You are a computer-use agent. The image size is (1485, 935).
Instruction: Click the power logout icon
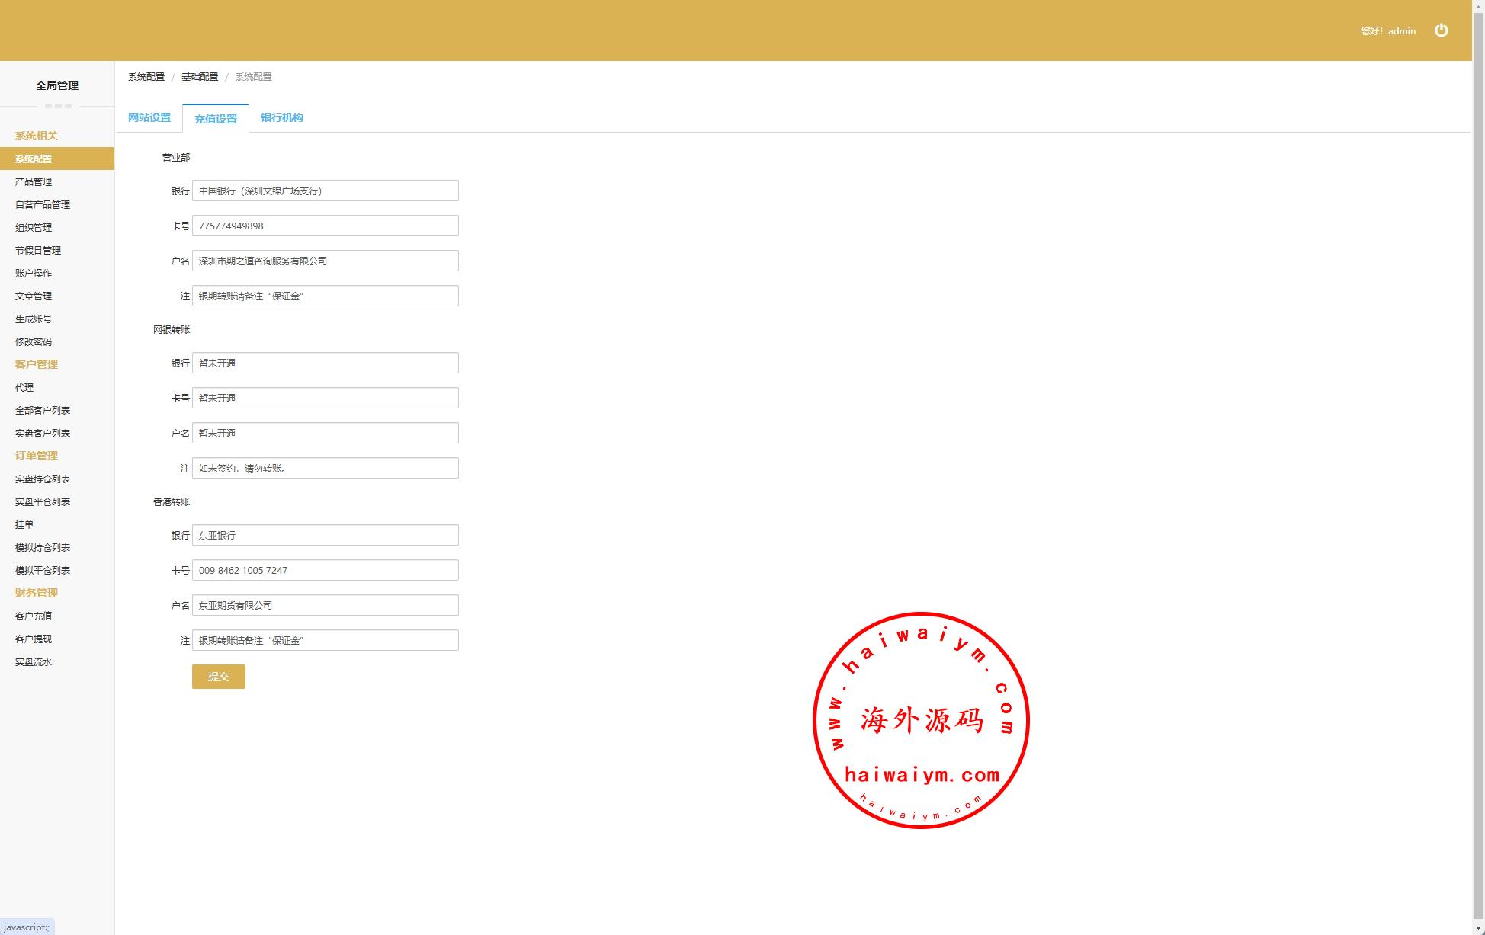click(1441, 30)
